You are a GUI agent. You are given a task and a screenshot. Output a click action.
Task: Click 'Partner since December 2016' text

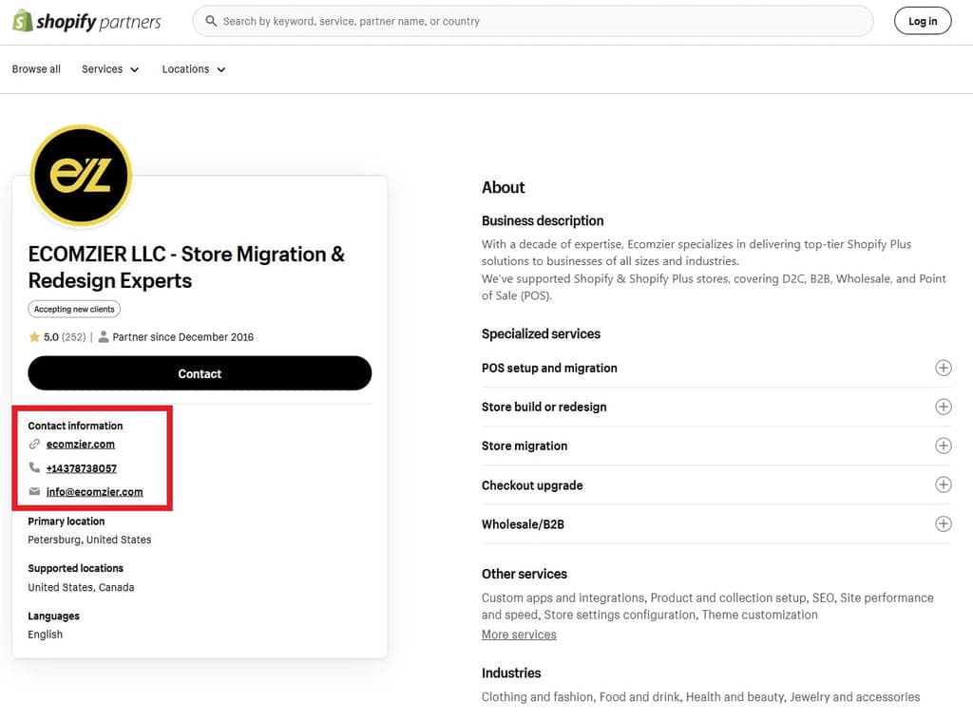(x=183, y=337)
